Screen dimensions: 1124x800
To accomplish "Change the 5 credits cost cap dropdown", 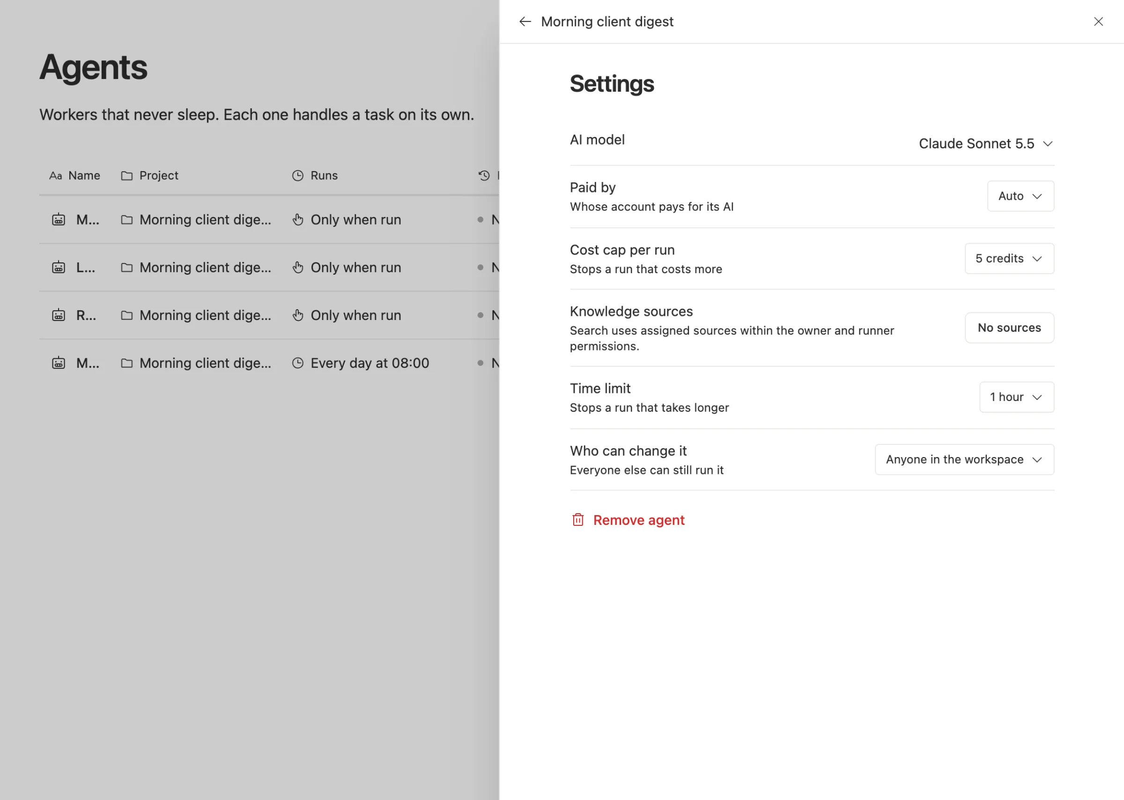I will click(x=1009, y=259).
